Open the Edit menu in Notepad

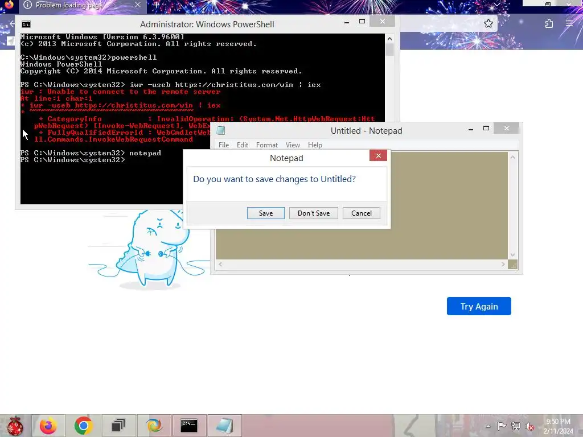click(243, 145)
